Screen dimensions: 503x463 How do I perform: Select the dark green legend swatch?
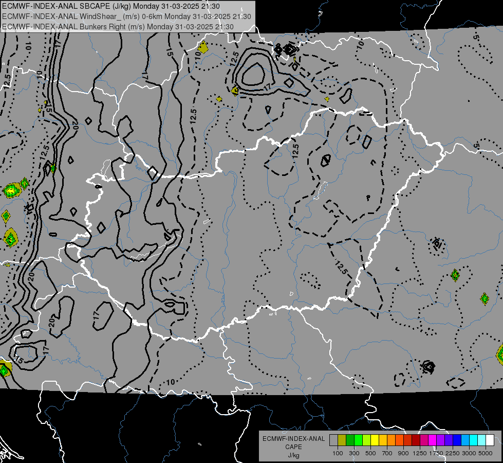[x=350, y=440]
